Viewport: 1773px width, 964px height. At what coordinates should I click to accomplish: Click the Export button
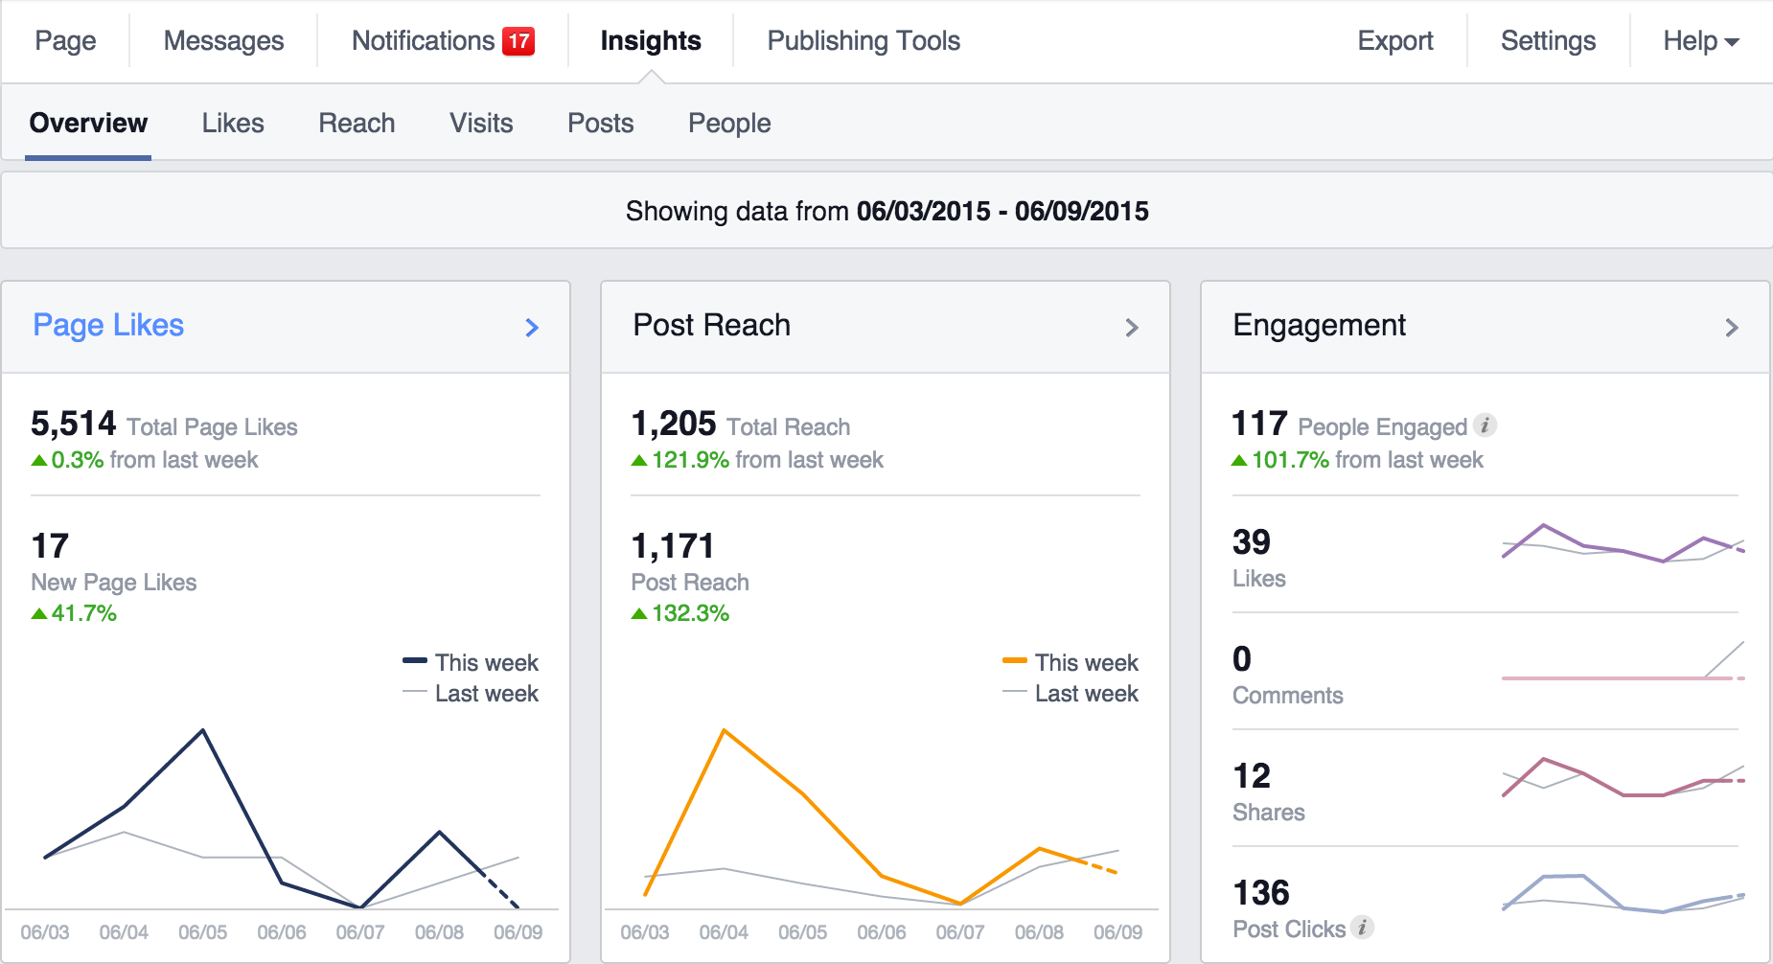(1394, 41)
